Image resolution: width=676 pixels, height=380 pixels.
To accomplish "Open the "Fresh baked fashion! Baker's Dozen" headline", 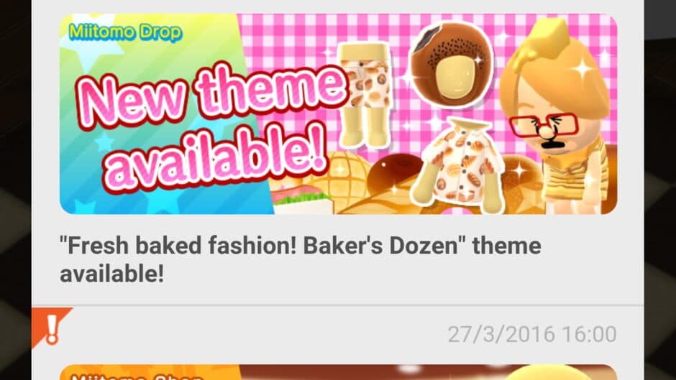I will point(300,259).
